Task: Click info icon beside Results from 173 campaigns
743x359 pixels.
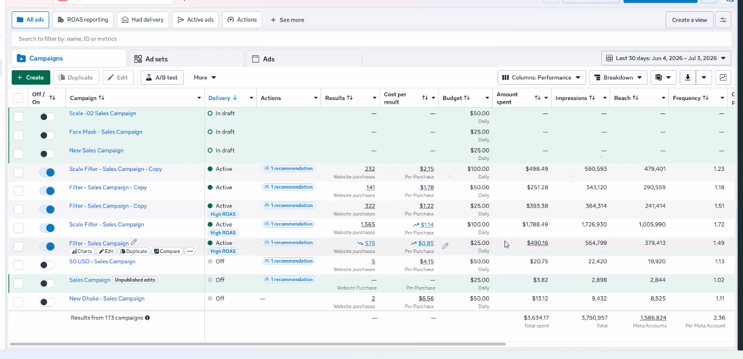Action: pos(148,318)
